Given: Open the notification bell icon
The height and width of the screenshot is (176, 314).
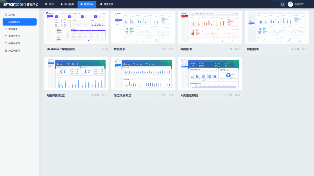Looking at the screenshot, I should click(x=282, y=4).
